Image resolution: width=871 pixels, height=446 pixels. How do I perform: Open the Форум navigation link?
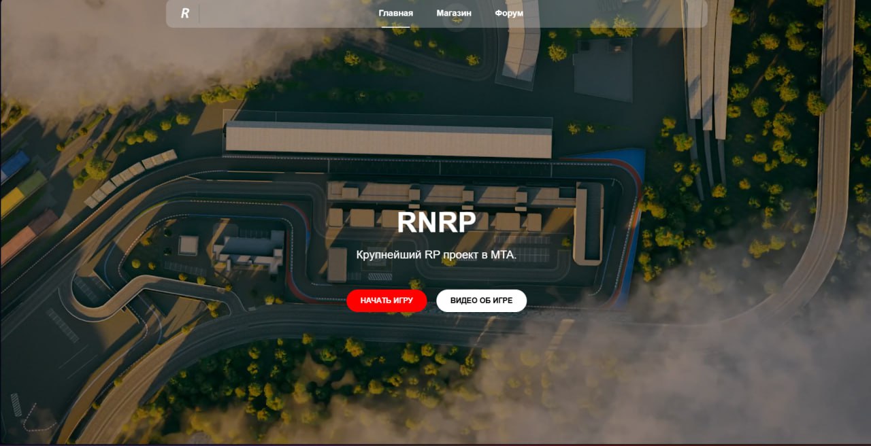(509, 13)
